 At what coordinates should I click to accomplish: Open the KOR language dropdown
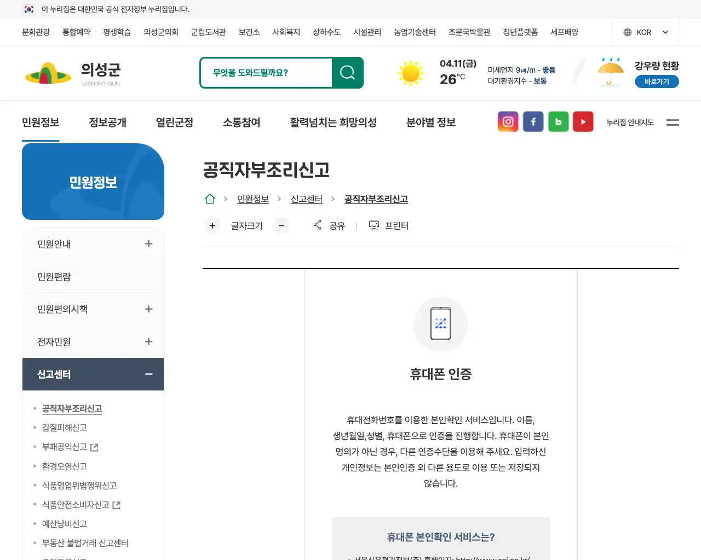coord(645,32)
